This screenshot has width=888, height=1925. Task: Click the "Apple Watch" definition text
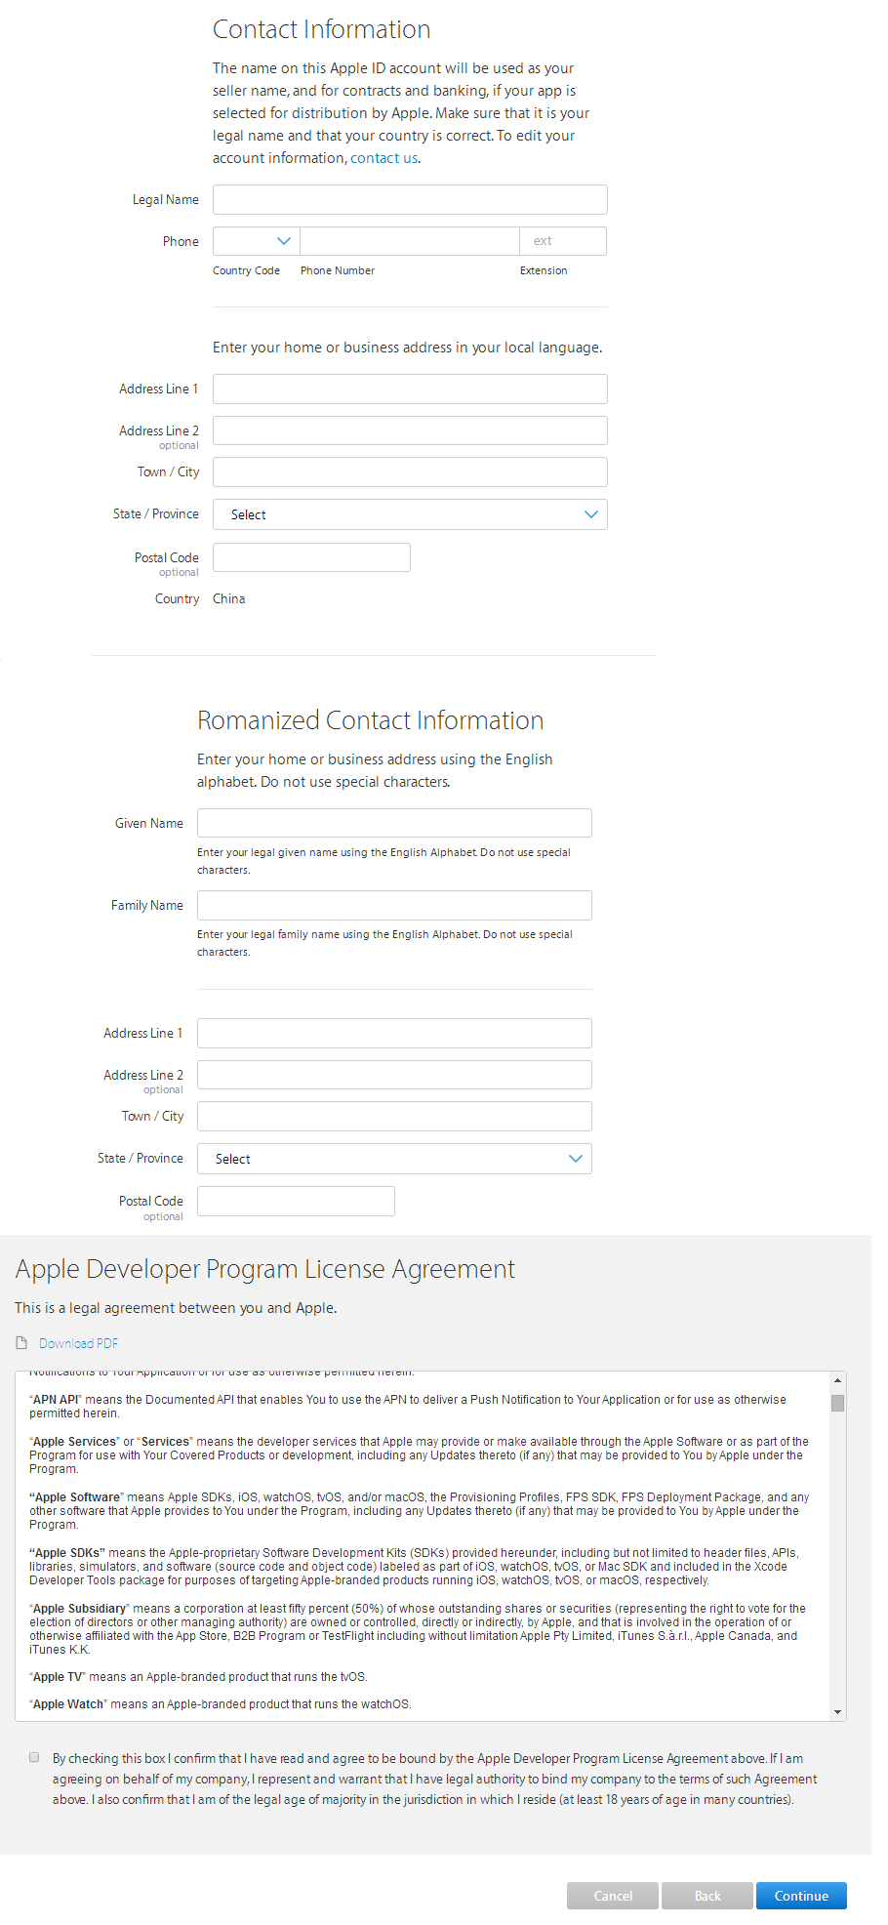click(x=221, y=1704)
